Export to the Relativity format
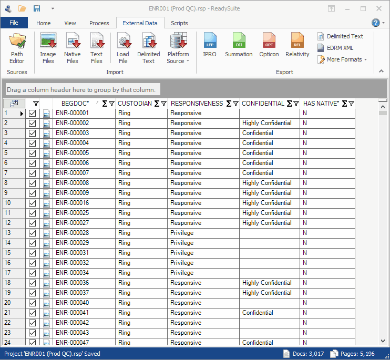390x360 pixels. tap(297, 45)
